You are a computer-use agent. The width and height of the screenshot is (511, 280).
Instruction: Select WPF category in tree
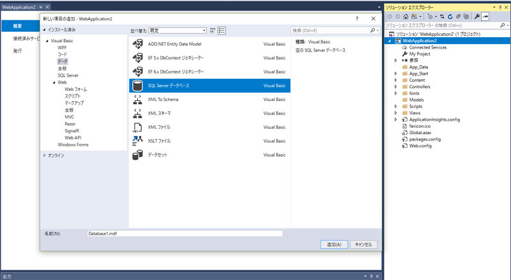[62, 48]
